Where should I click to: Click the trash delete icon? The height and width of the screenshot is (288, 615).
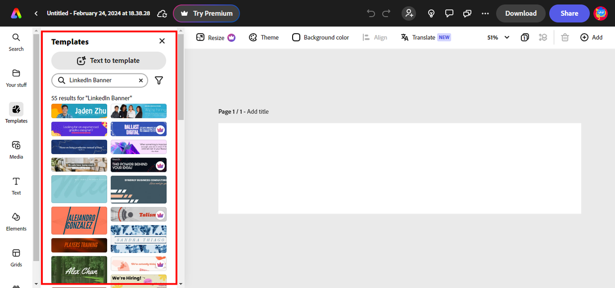[565, 37]
